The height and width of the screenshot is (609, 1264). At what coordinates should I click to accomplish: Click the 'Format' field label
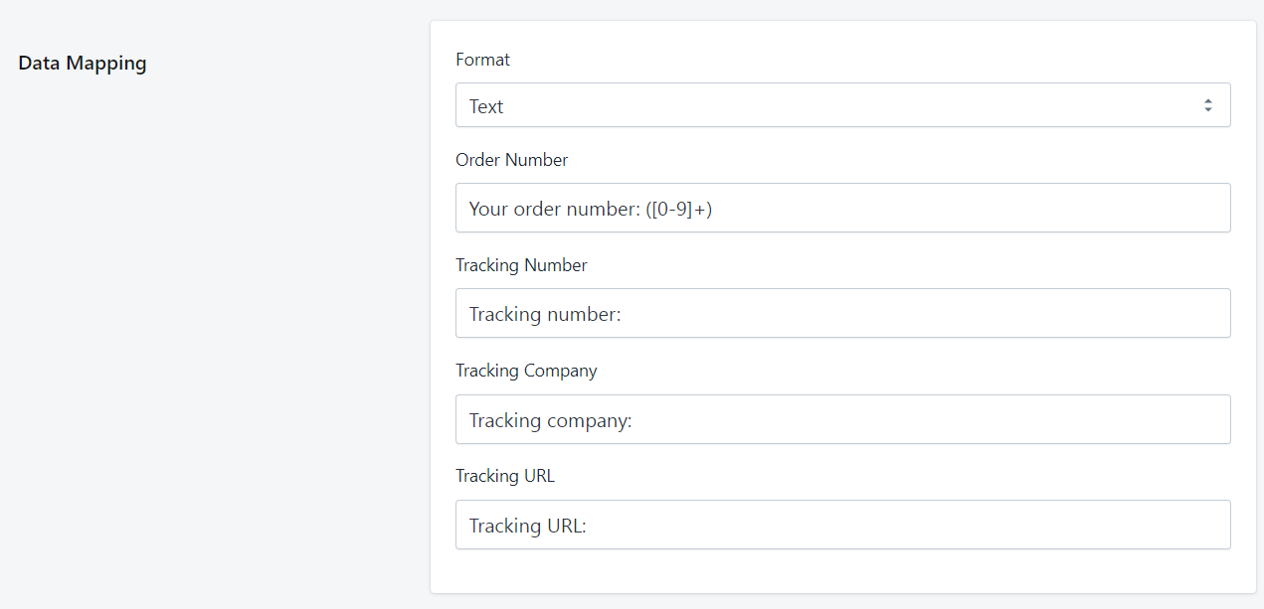482,60
